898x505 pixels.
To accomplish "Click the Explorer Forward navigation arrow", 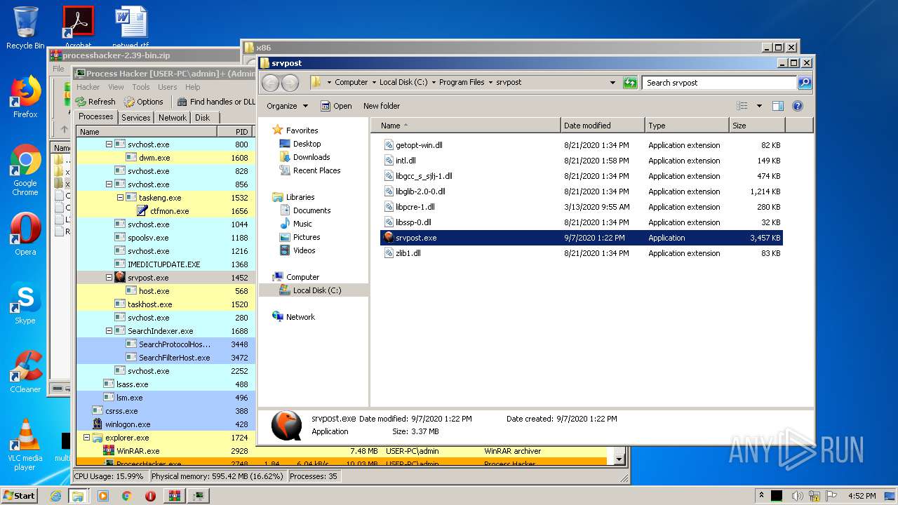I will click(x=290, y=83).
